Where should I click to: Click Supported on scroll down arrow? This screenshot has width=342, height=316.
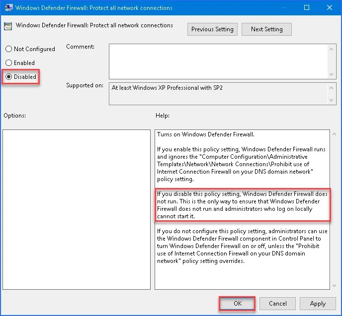[x=331, y=100]
